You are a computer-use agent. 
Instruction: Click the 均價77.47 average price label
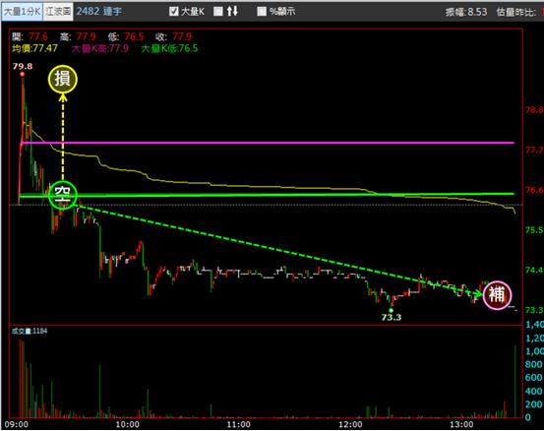[x=34, y=48]
